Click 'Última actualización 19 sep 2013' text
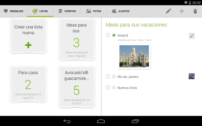The image size is (202, 126). (x=28, y=96)
